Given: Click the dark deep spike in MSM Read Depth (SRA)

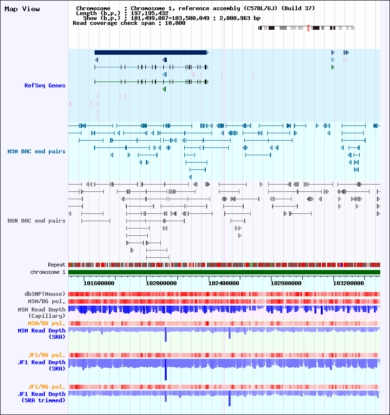Looking at the screenshot, I should tap(166, 334).
